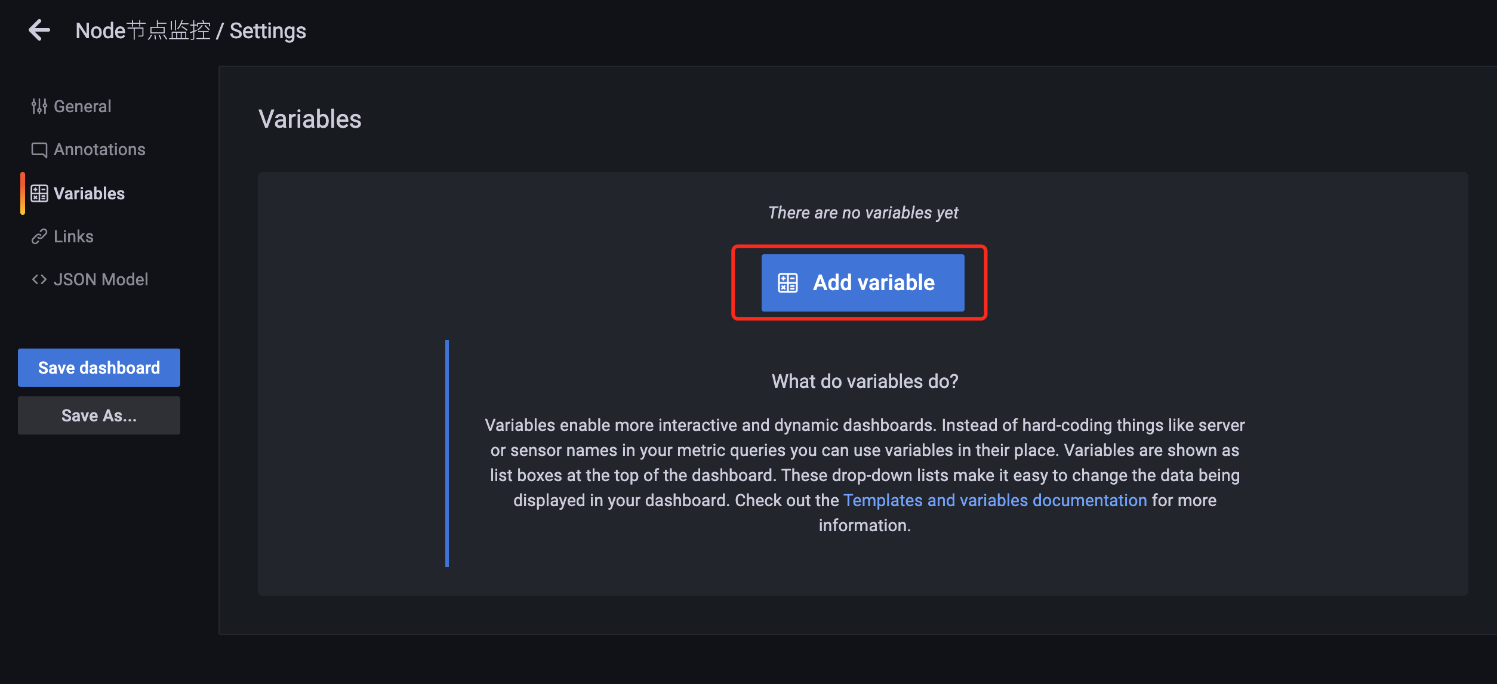The width and height of the screenshot is (1497, 684).
Task: Click the dashboard title and Settings breadcrumb
Action: [190, 30]
